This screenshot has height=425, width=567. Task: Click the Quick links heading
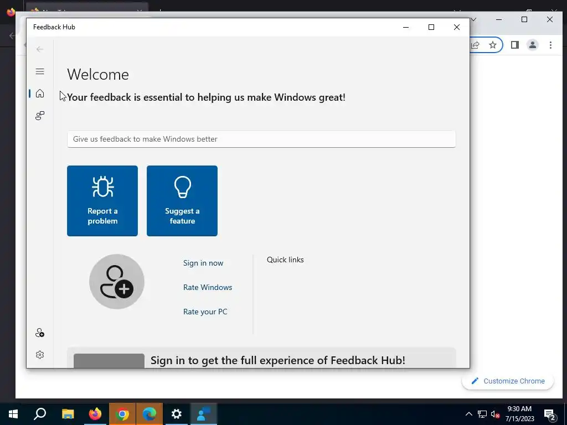[x=285, y=260]
